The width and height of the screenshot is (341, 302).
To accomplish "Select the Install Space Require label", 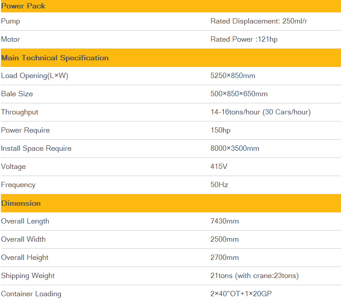I will click(36, 149).
